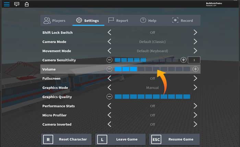The image size is (240, 147).
Task: Decrease Volume with the minus icon
Action: [109, 69]
